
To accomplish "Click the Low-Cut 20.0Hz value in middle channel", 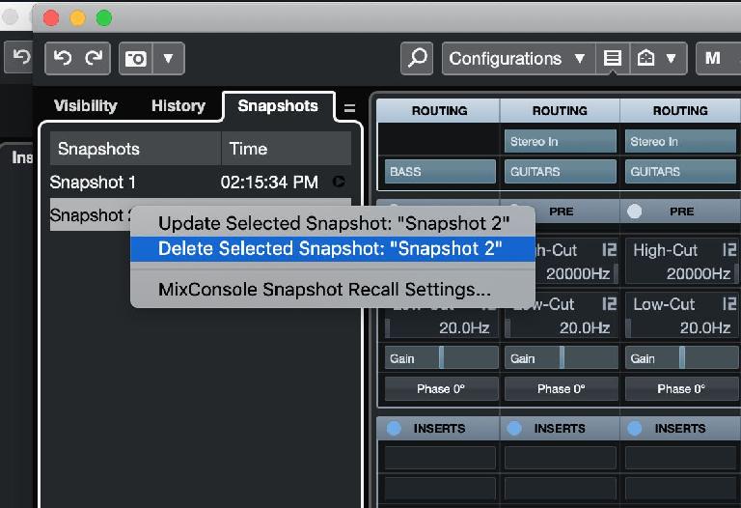I will (x=584, y=327).
